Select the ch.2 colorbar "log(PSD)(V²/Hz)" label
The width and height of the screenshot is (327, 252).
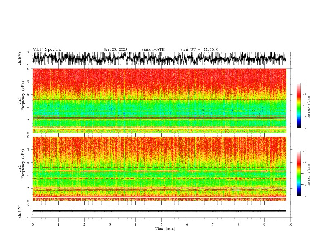309,175
